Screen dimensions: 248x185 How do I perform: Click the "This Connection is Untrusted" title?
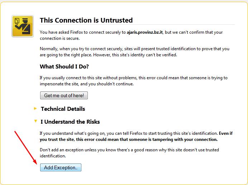(x=86, y=20)
